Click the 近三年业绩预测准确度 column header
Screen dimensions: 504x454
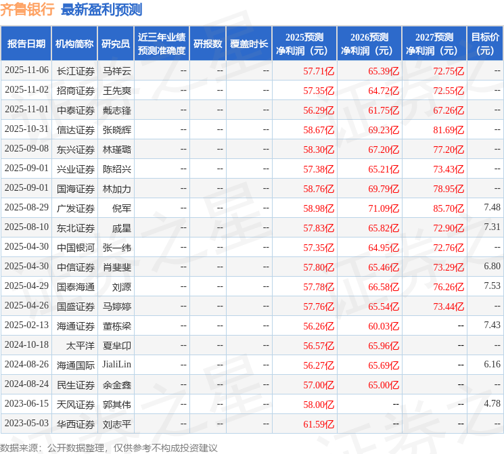162,44
